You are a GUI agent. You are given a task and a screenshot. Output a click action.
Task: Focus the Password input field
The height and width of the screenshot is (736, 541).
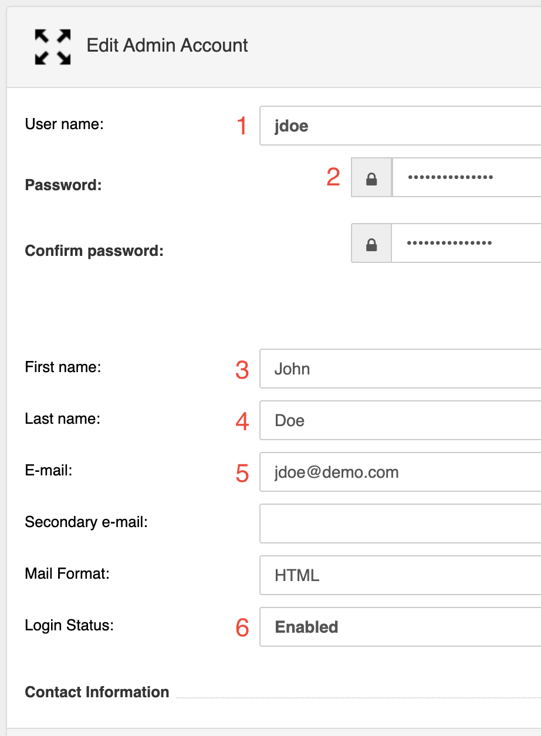pos(466,177)
